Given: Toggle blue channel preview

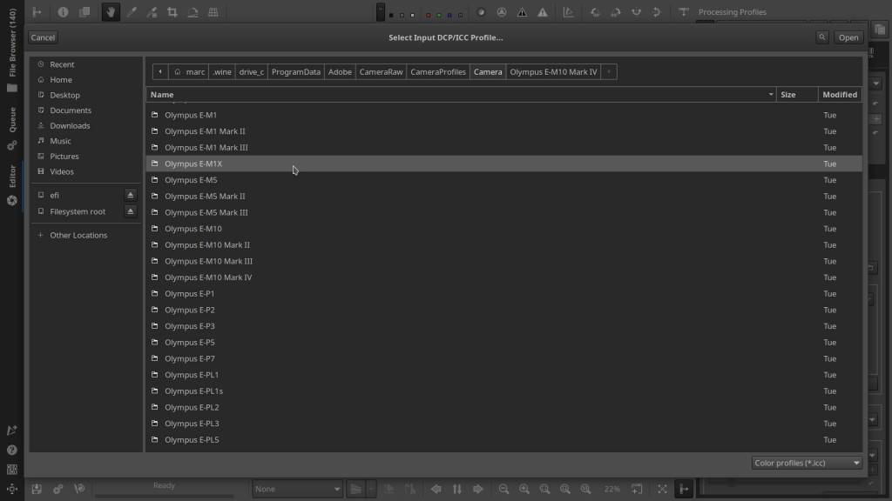Looking at the screenshot, I should click(x=449, y=15).
